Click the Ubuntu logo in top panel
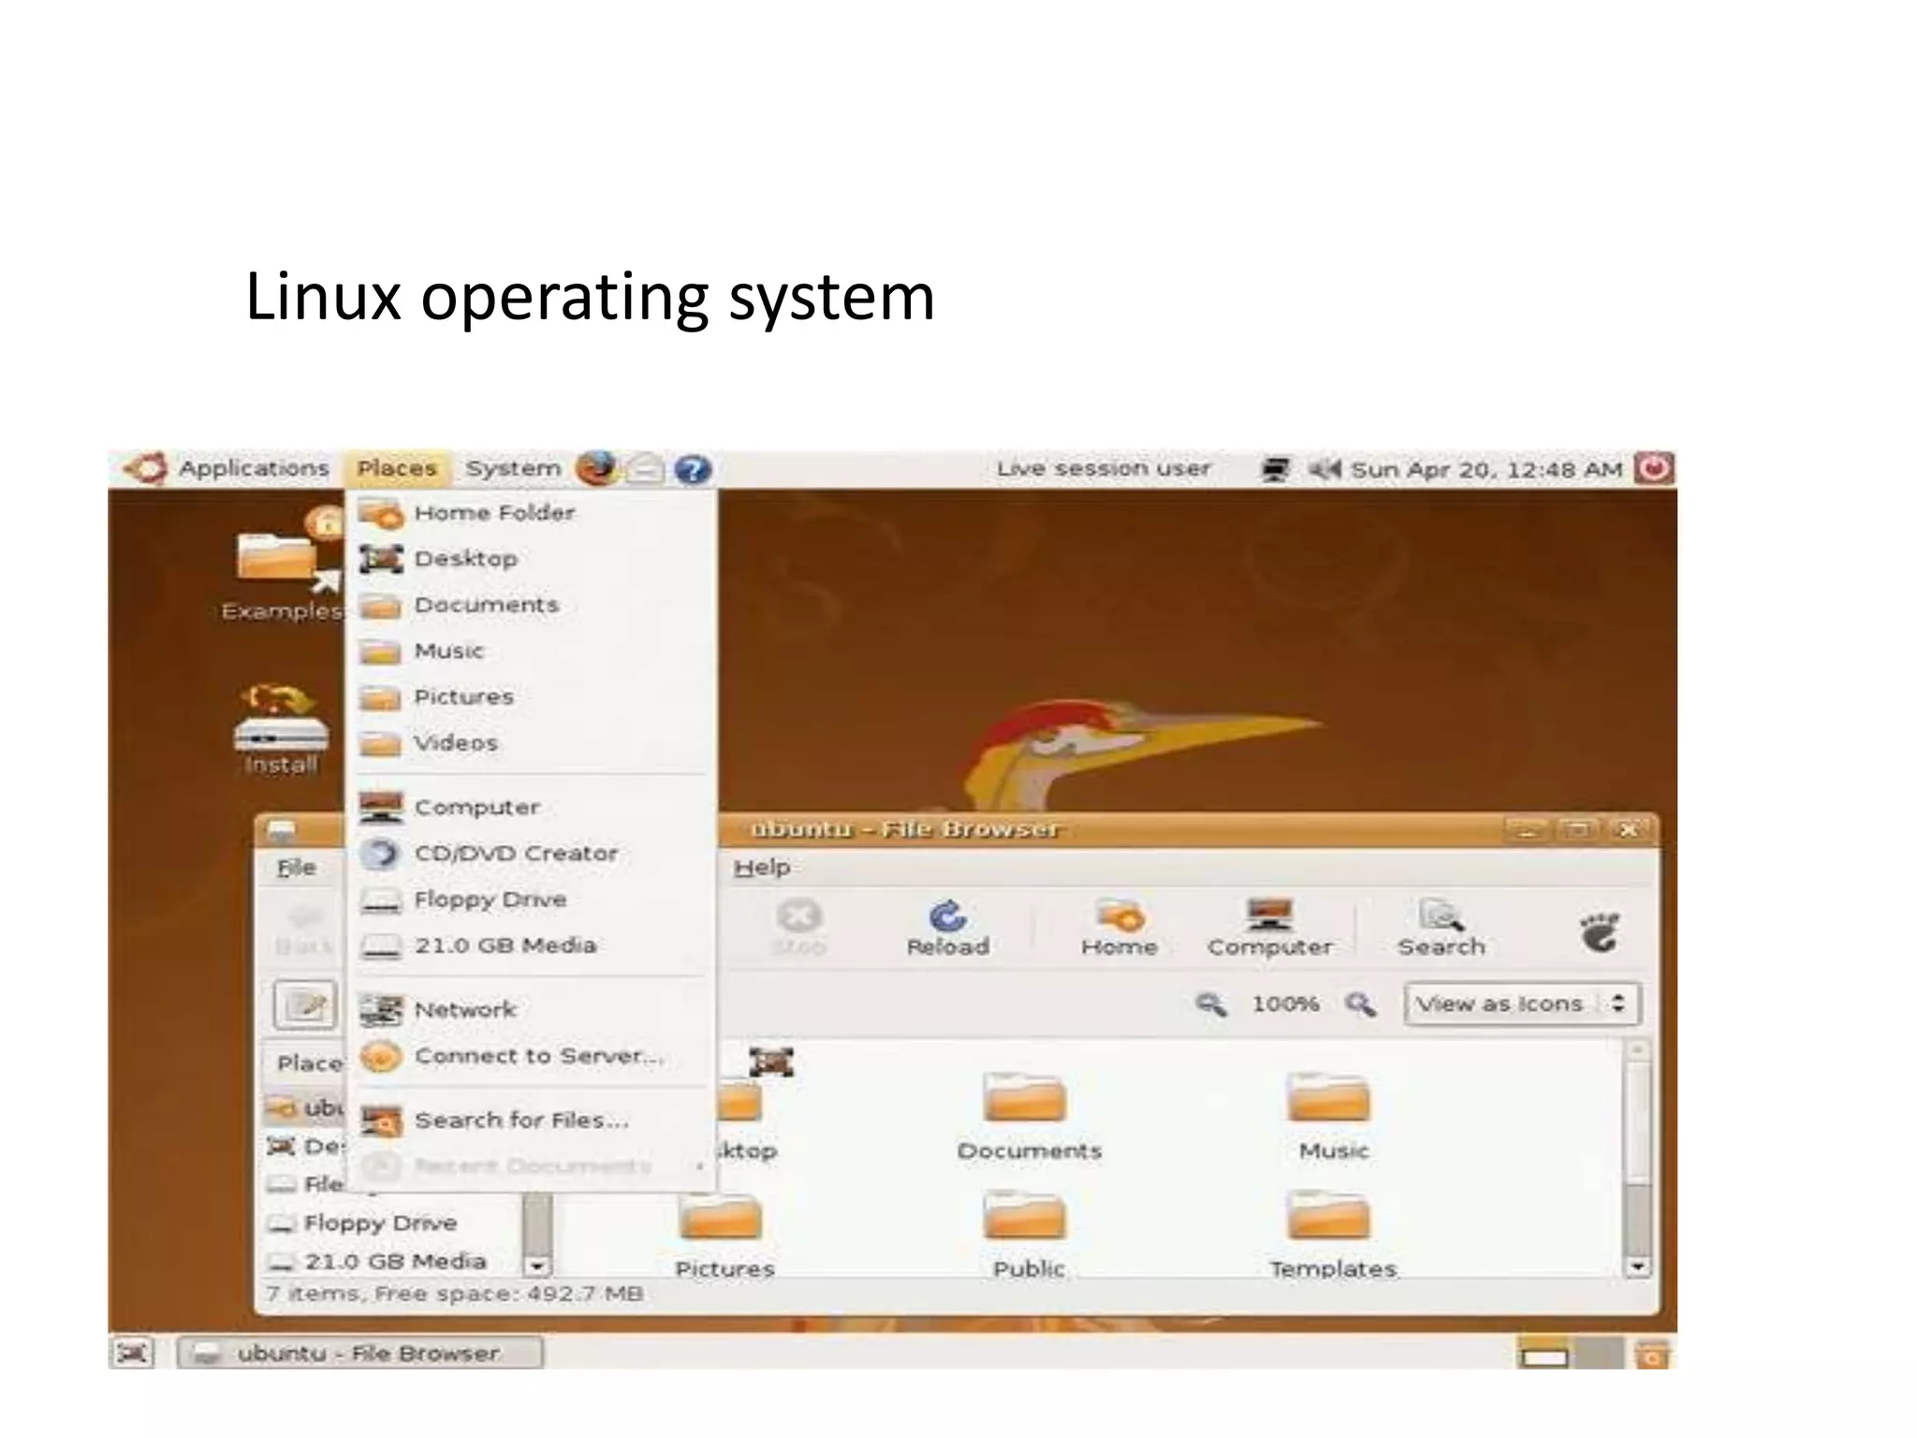 pos(146,468)
